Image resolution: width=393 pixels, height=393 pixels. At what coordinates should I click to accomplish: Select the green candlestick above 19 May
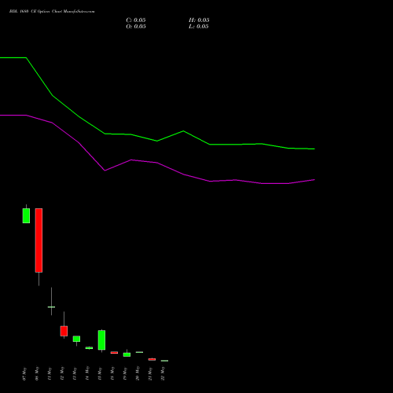[127, 354]
